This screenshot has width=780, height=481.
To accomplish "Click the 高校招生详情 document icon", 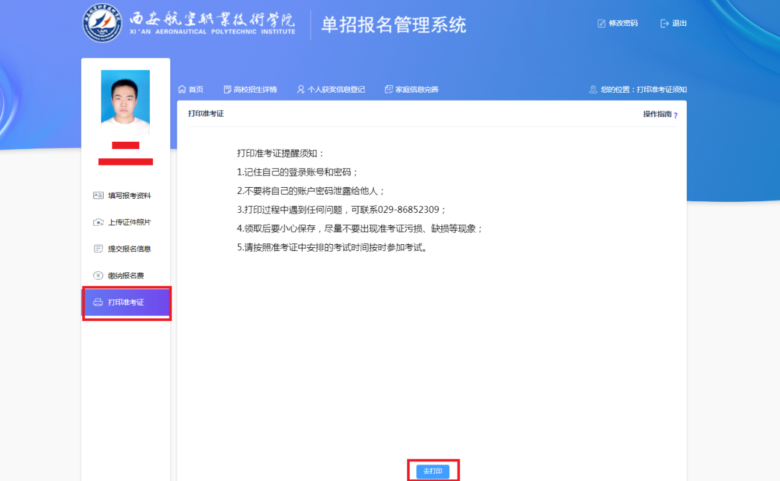I will click(227, 90).
